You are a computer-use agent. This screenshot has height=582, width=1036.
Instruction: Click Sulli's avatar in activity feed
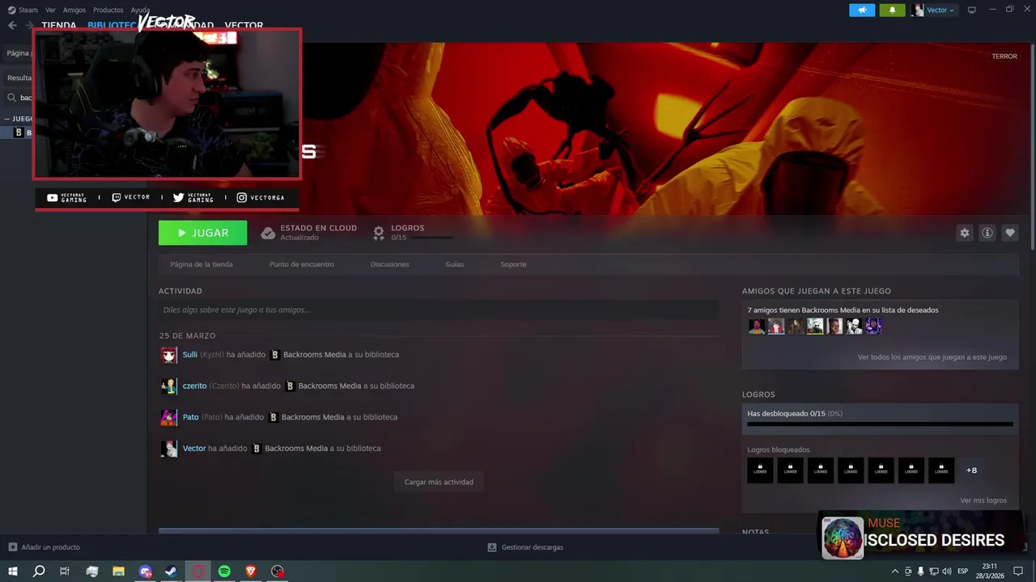168,355
